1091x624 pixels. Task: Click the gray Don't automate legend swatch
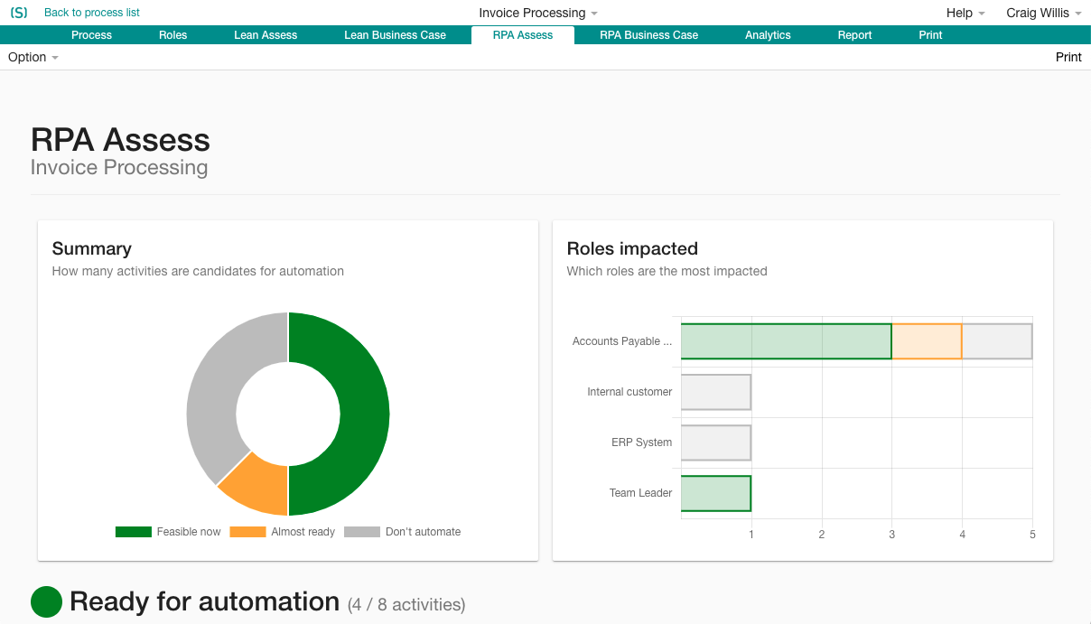tap(362, 532)
